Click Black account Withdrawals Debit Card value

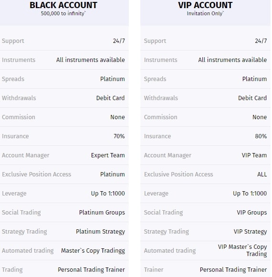coord(110,98)
